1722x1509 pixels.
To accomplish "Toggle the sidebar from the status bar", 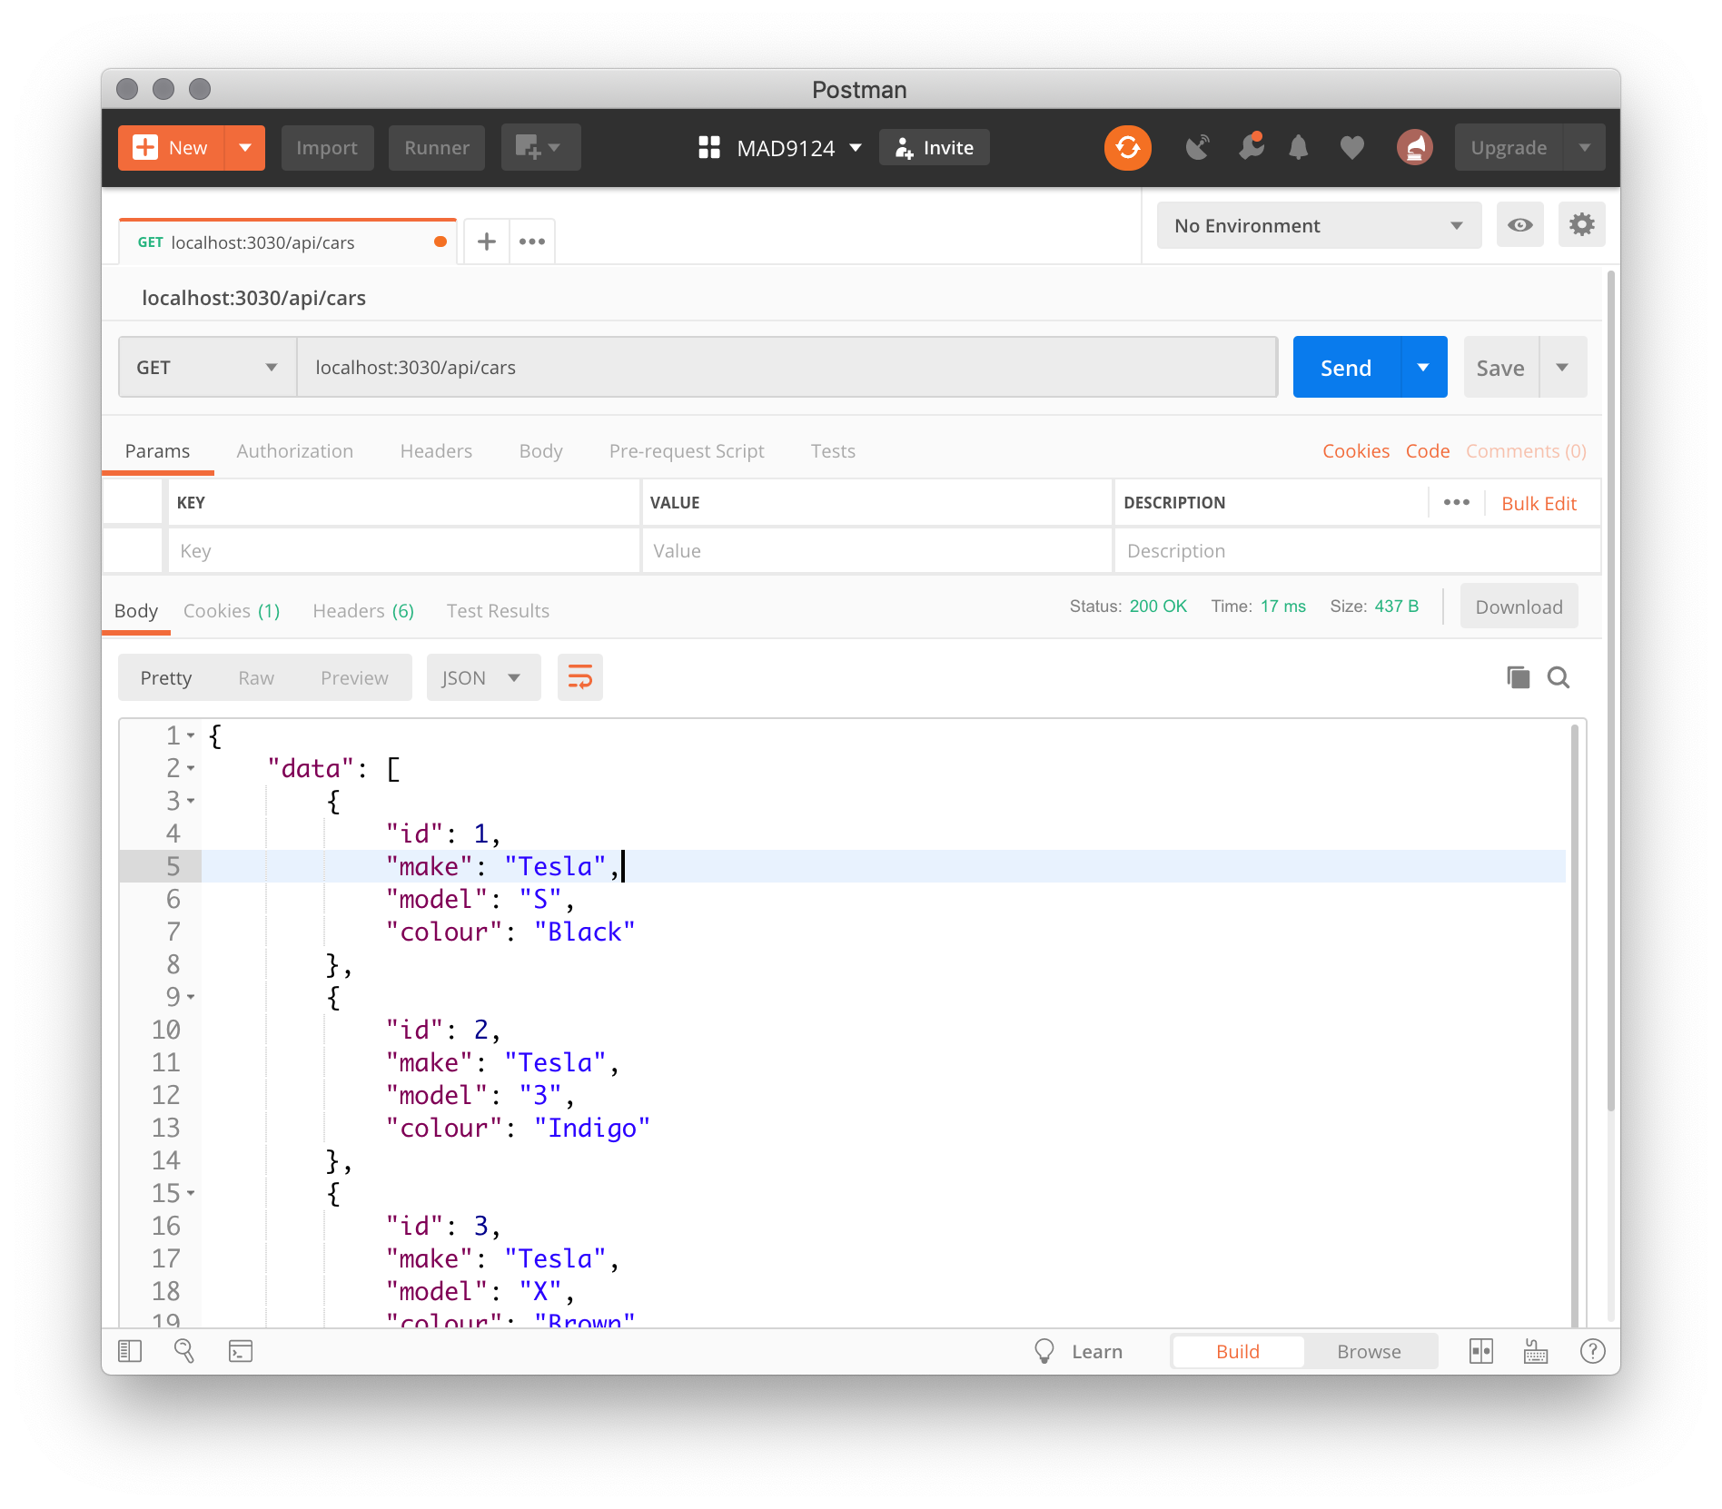I will 130,1351.
